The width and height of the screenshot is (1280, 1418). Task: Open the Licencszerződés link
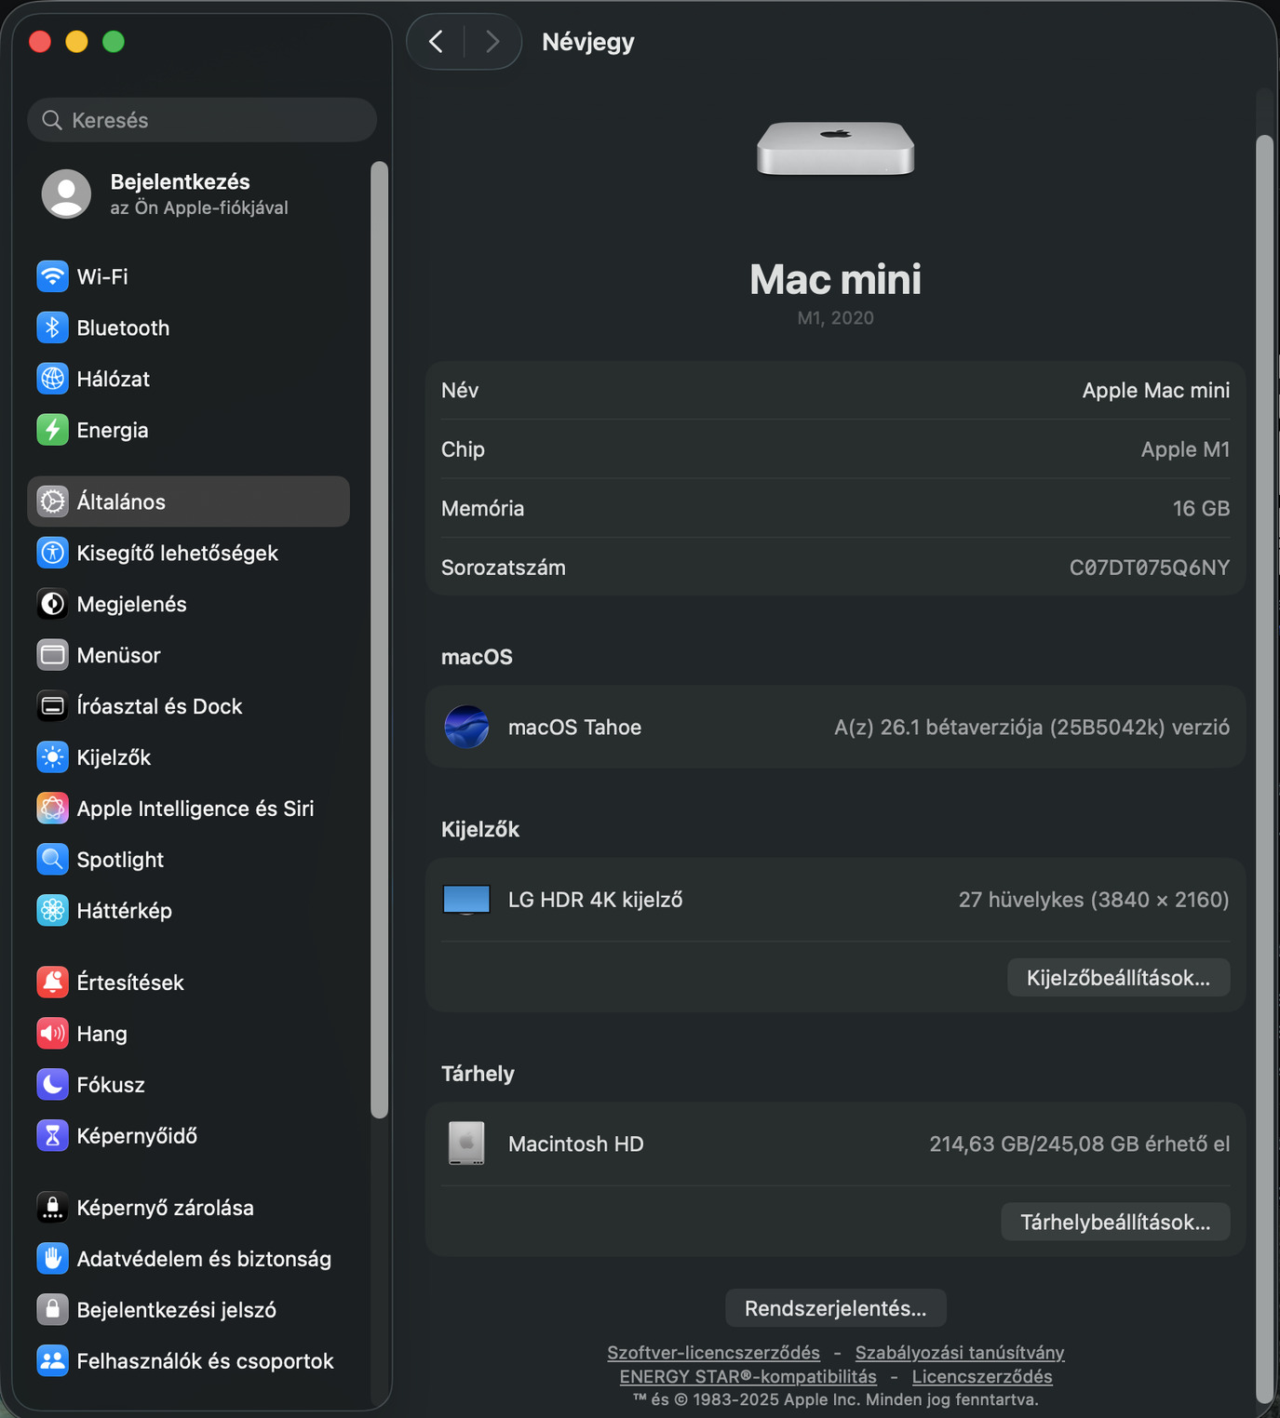coord(982,1376)
